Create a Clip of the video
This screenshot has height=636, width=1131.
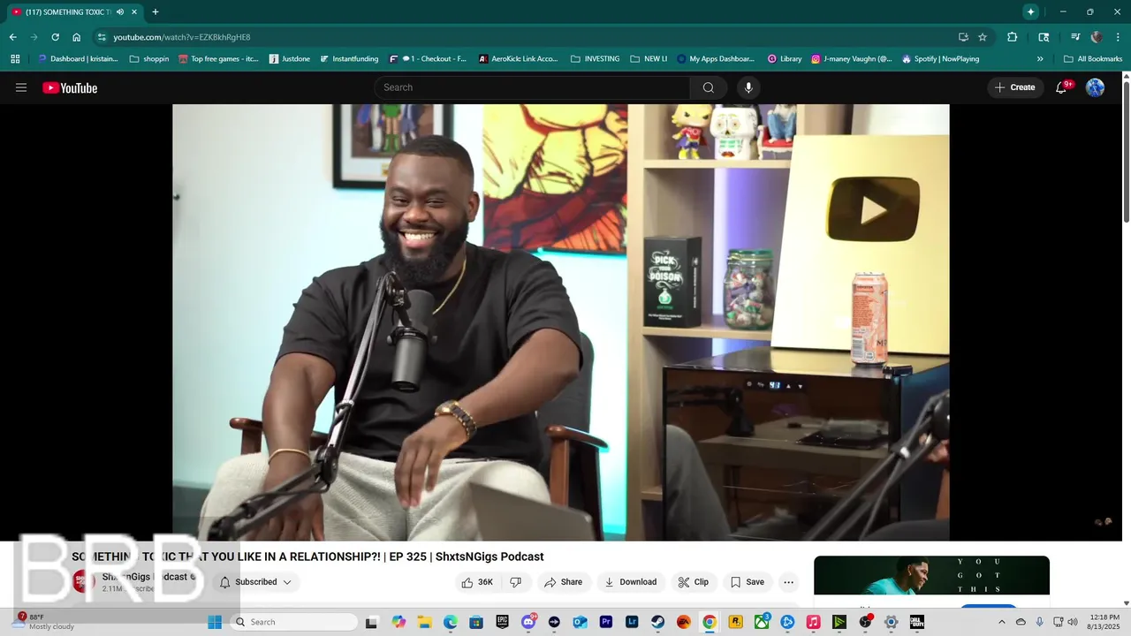coord(694,582)
